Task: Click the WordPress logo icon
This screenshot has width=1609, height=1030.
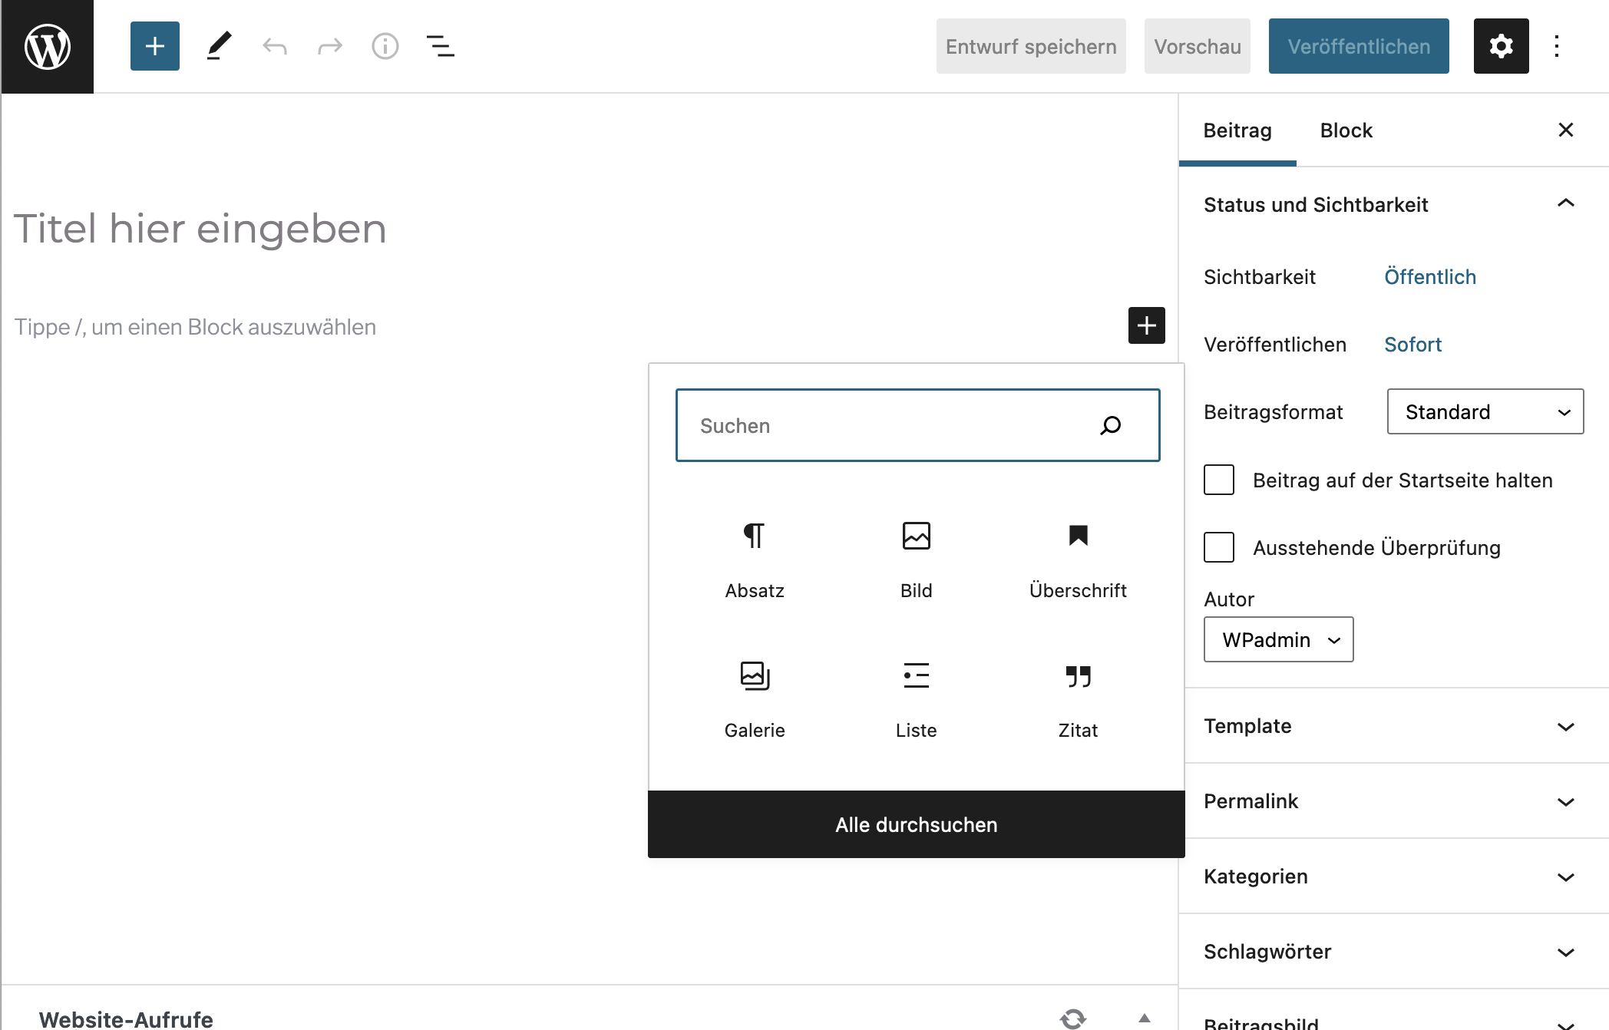Action: [48, 46]
